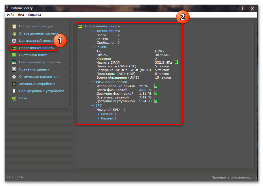
Task: Collapse the Гнёзда памяти section
Action: tap(93, 31)
